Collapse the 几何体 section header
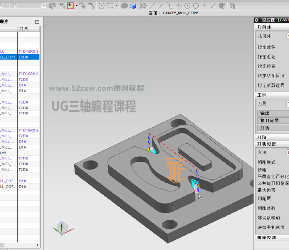The width and height of the screenshot is (289, 250). pyautogui.click(x=272, y=27)
